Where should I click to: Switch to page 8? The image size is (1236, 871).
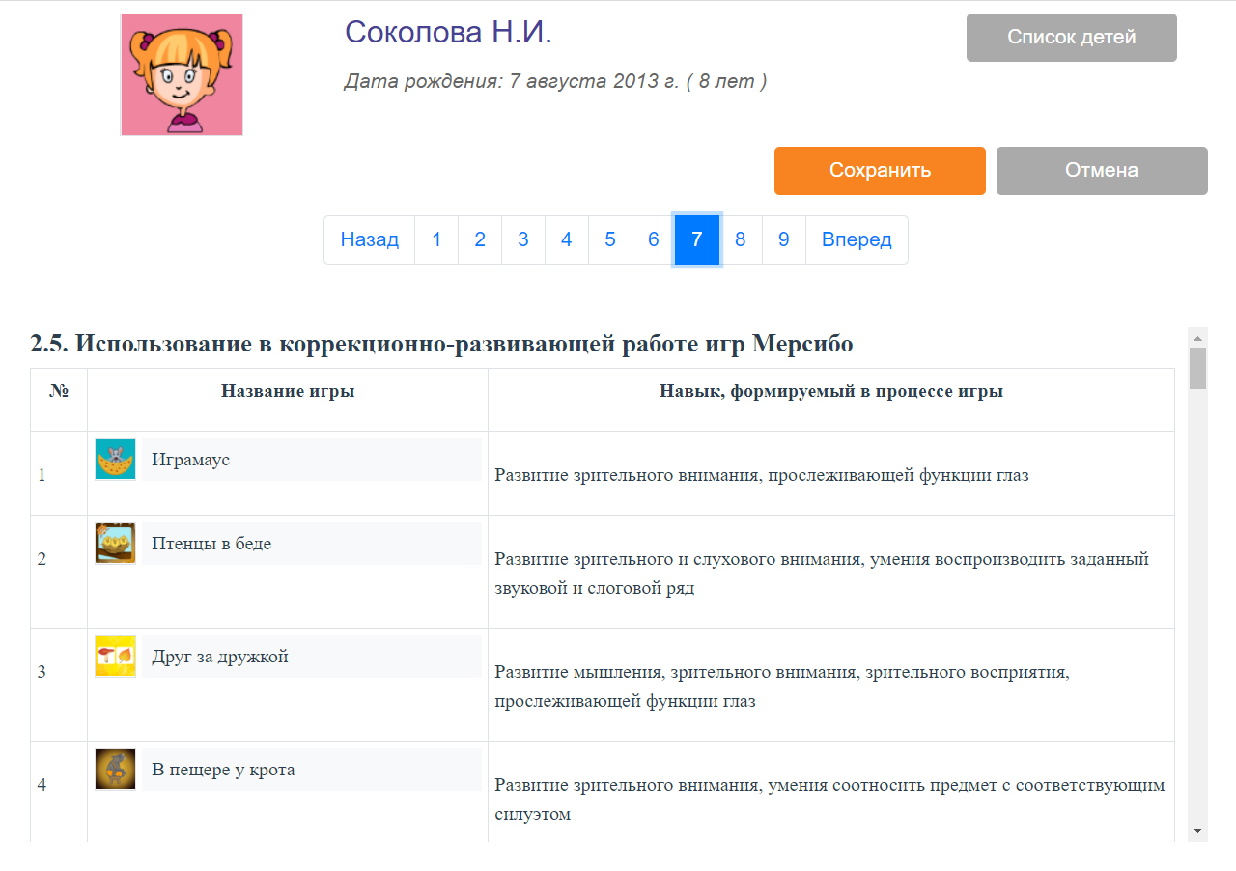click(741, 239)
